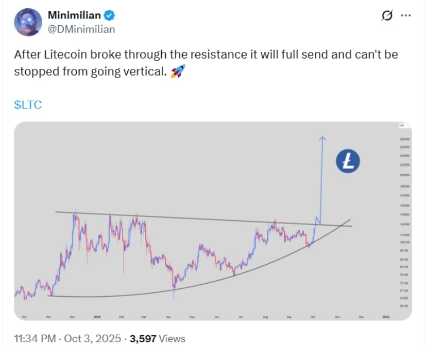View the 3,597 Views count

[x=158, y=339]
